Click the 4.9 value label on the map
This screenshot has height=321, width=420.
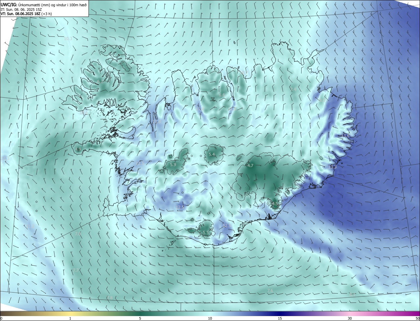(78, 149)
